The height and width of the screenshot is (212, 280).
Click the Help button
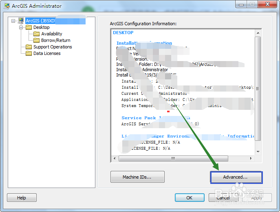coord(22,198)
